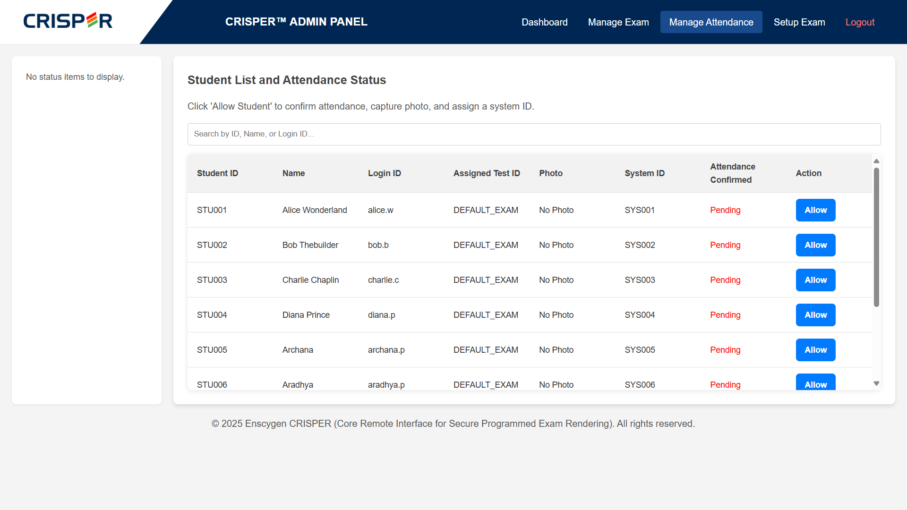907x510 pixels.
Task: Allow student Bob Thebuilder
Action: [815, 245]
